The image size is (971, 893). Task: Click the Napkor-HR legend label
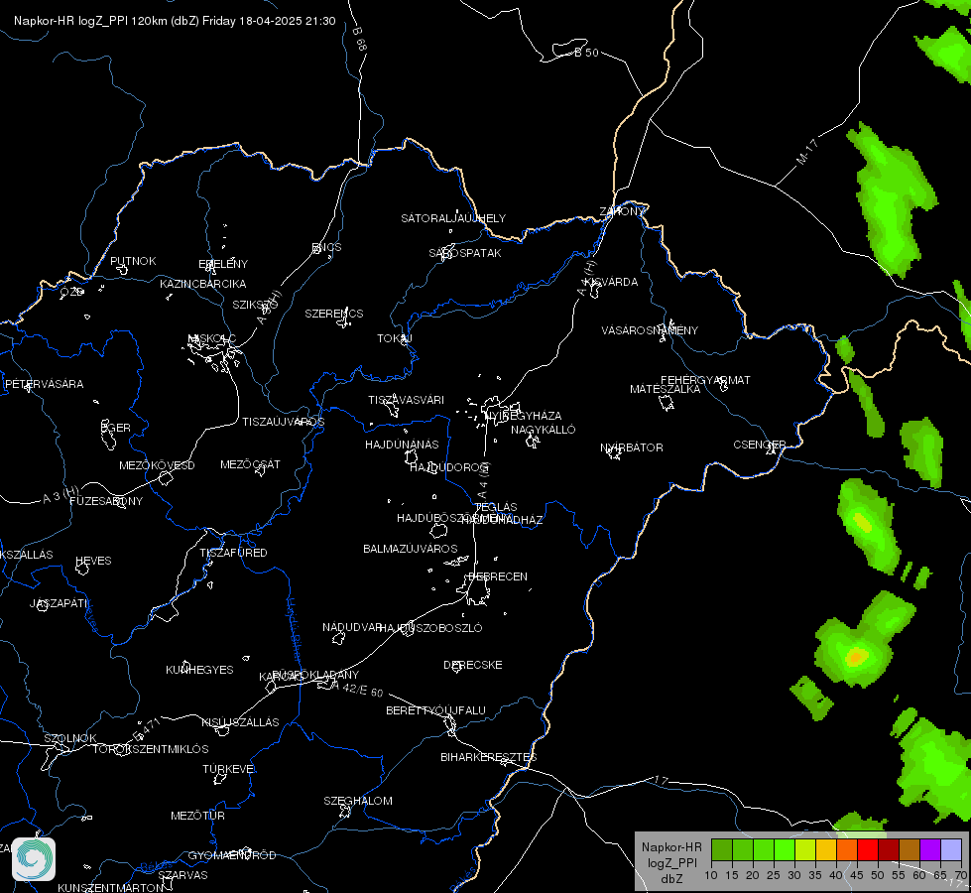tap(671, 847)
